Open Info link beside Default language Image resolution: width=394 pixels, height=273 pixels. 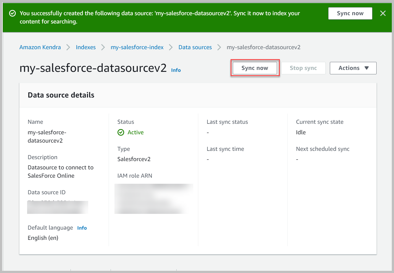82,228
